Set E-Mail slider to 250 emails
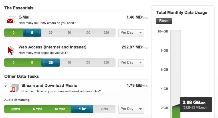Image resolution: width=218 pixels, height=118 pixels. pos(106,32)
